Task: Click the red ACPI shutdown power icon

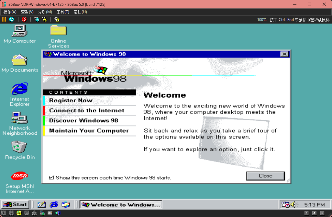Action: [x=24, y=19]
